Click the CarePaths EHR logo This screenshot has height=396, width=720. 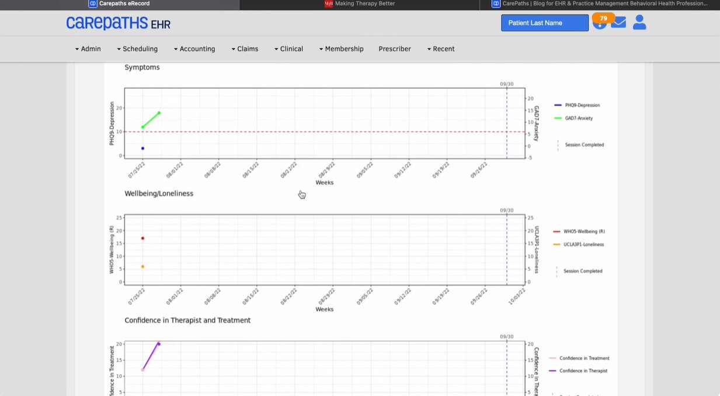point(118,23)
